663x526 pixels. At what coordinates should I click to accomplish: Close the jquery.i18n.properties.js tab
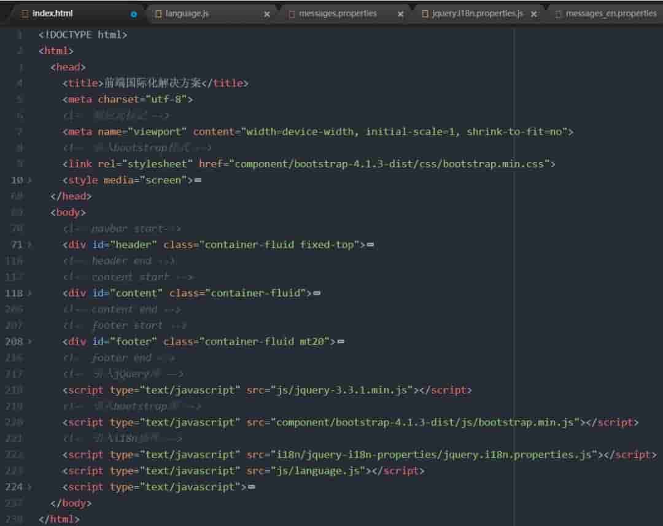[533, 14]
